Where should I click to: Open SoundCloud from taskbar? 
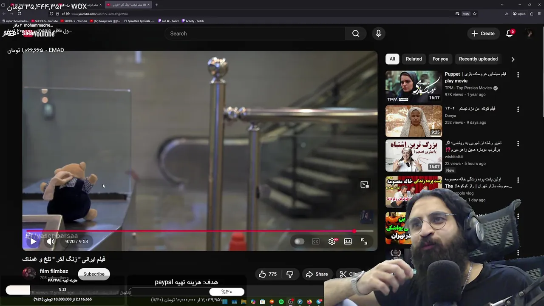(x=272, y=302)
